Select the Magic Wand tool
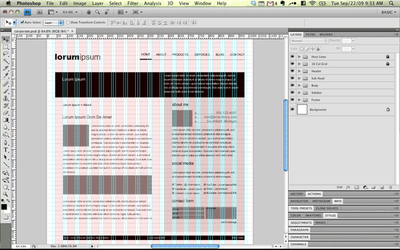Screen dimensions: 400x250 point(5,61)
